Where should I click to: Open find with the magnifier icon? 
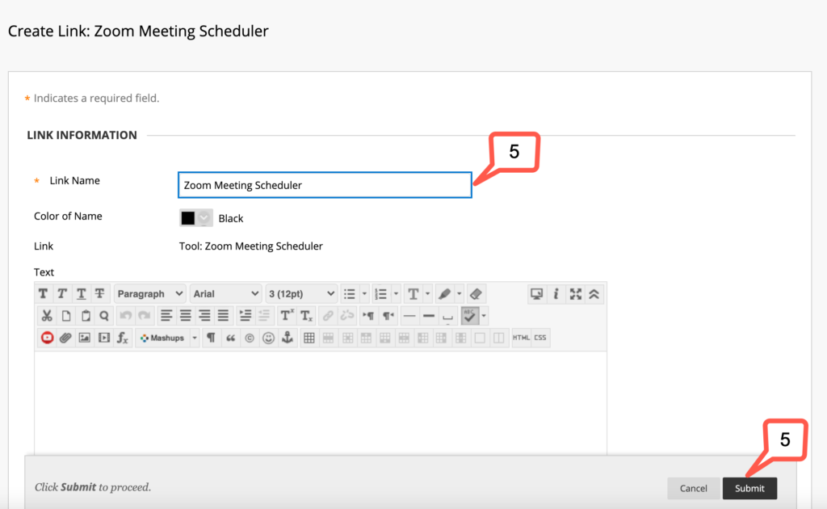click(104, 316)
